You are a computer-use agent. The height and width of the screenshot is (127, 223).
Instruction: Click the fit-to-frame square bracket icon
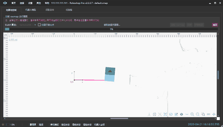tap(165, 114)
